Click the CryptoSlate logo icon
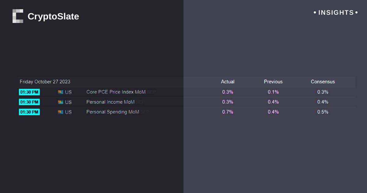The image size is (367, 193). (x=18, y=16)
